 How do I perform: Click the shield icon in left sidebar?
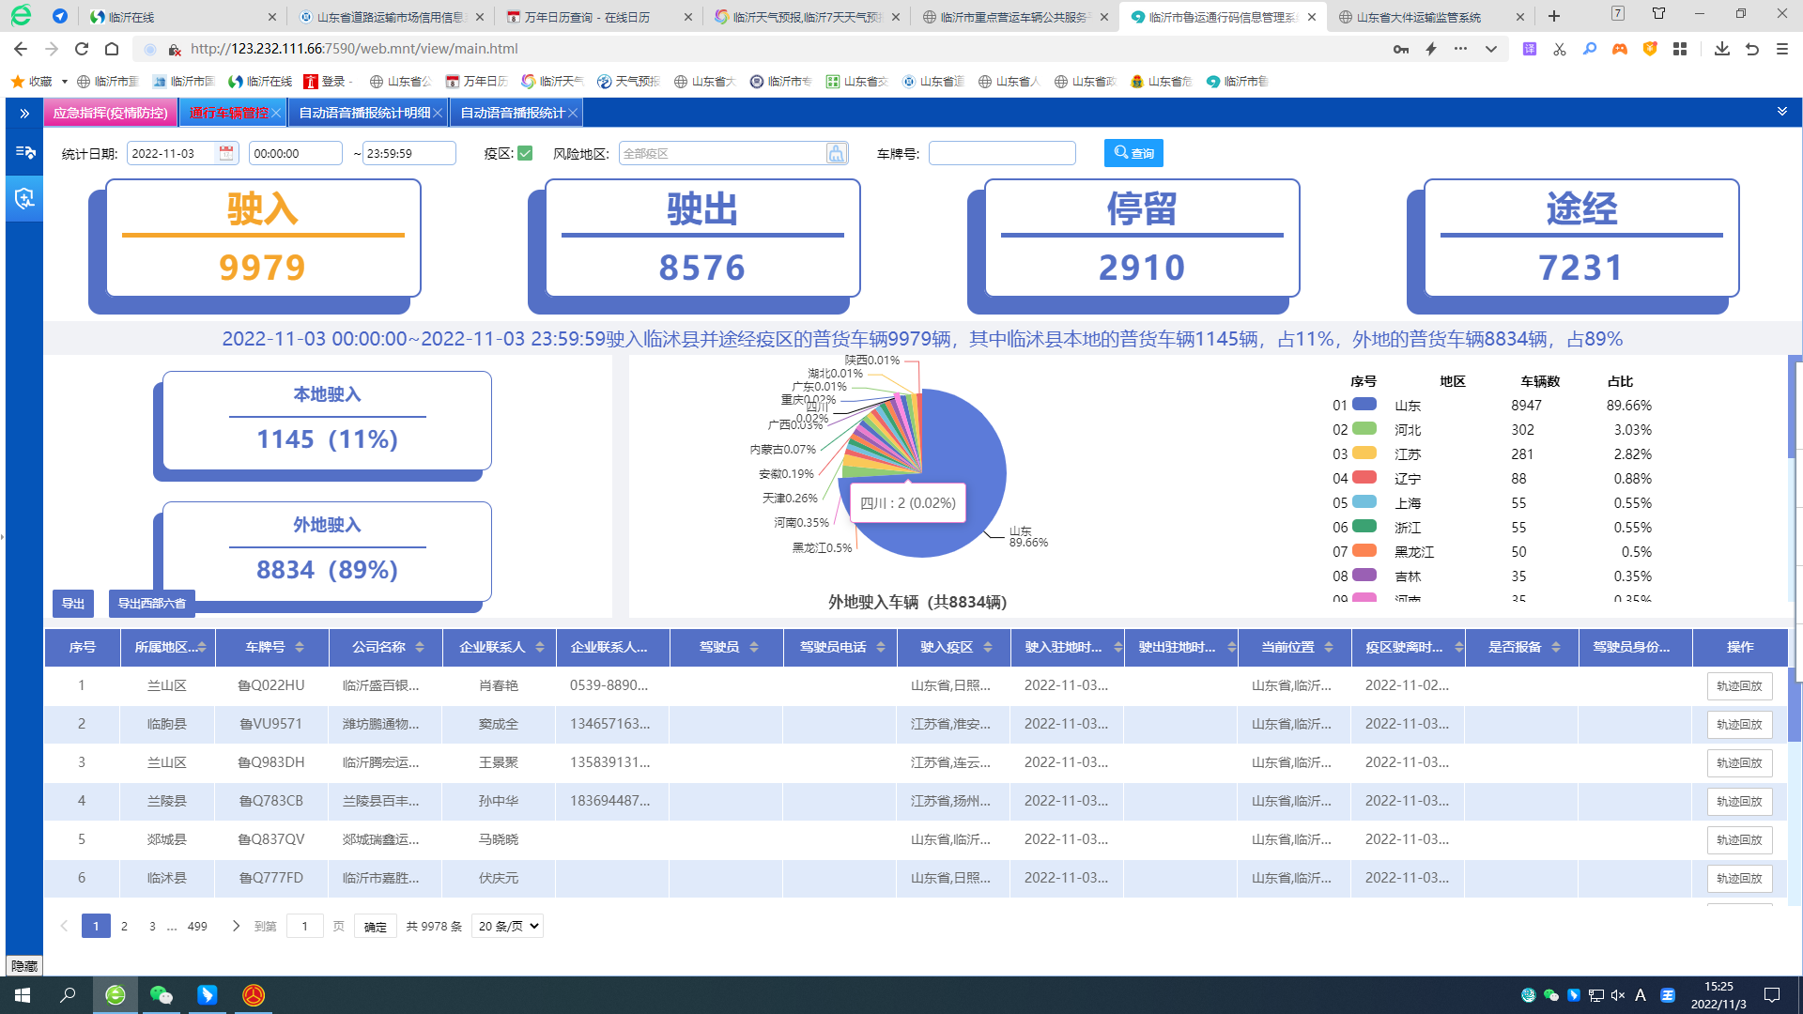[24, 198]
